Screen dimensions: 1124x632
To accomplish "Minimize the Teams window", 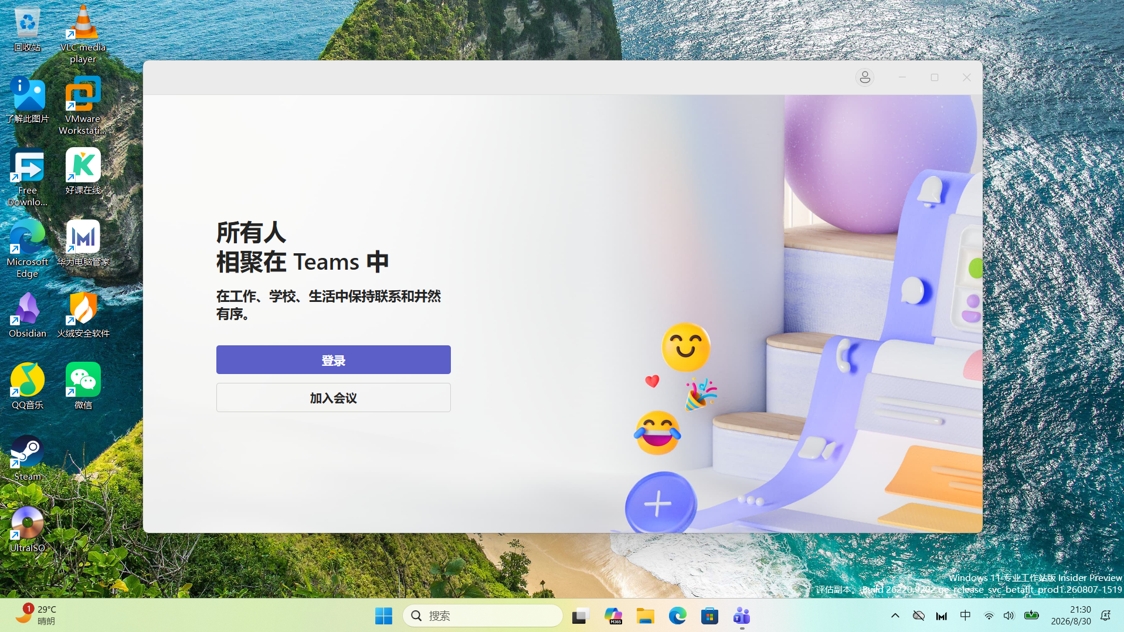I will [902, 77].
